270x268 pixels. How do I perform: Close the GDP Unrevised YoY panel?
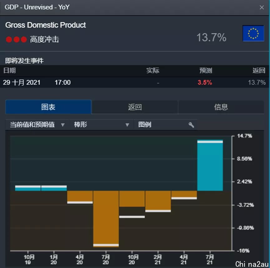(262, 7)
